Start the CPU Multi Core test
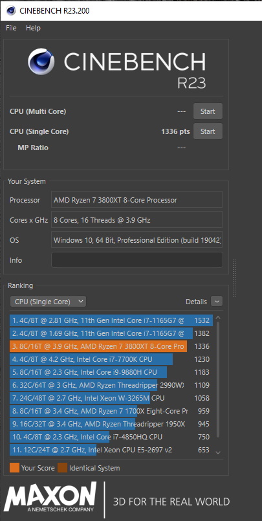 [208, 111]
